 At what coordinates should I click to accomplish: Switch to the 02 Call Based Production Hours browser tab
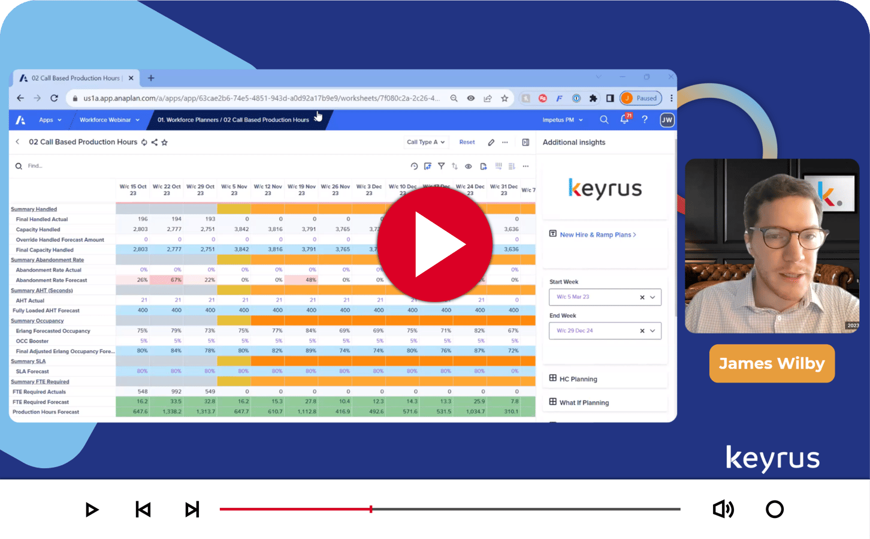coord(75,78)
